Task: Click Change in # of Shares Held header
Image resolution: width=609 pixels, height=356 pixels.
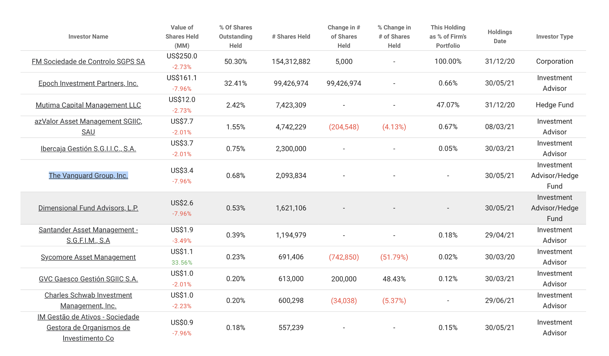Action: (x=344, y=37)
